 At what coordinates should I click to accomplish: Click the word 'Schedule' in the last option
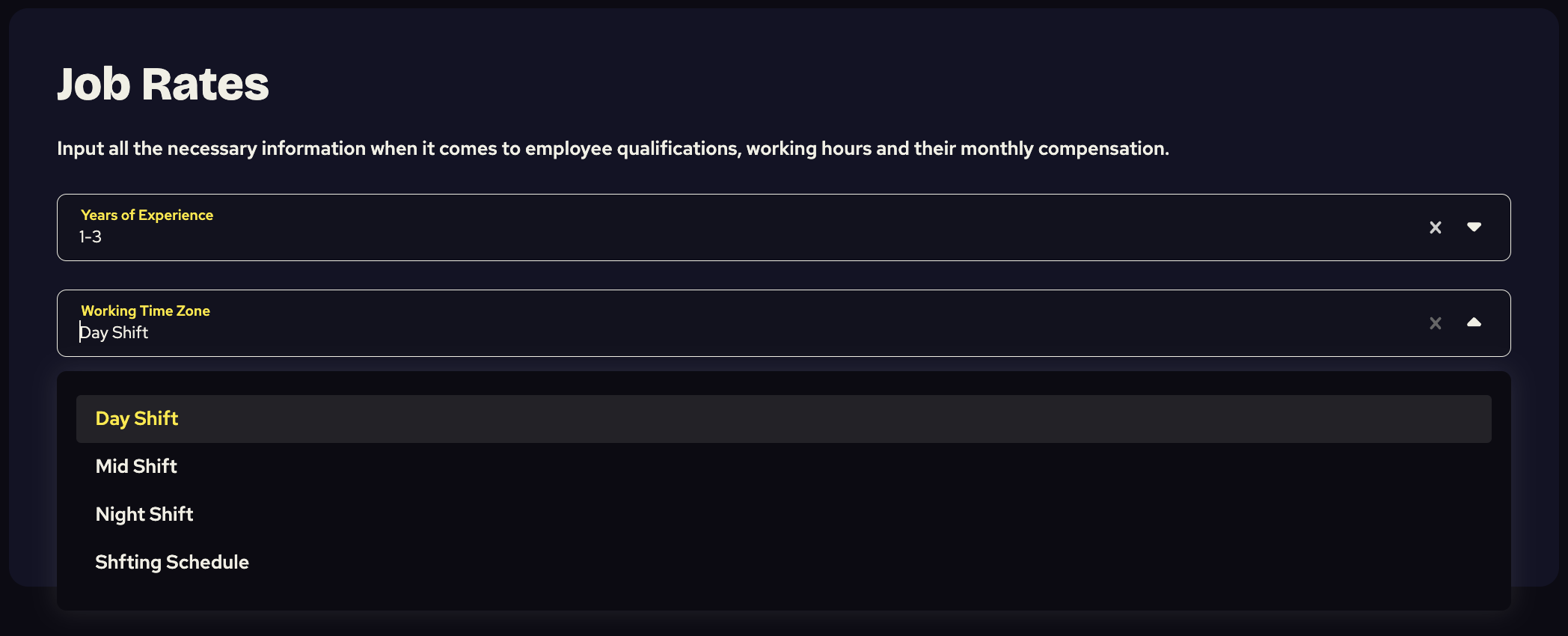pos(207,562)
